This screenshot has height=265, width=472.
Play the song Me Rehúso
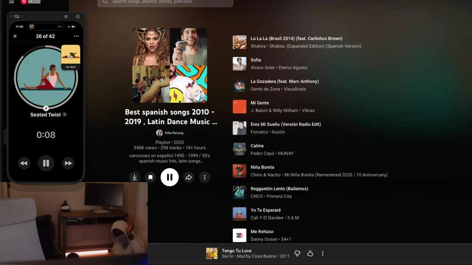click(262, 232)
